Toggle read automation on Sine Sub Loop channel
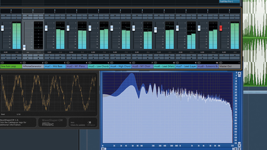Image resolution: width=267 pixels, height=150 pixels. coord(6,56)
